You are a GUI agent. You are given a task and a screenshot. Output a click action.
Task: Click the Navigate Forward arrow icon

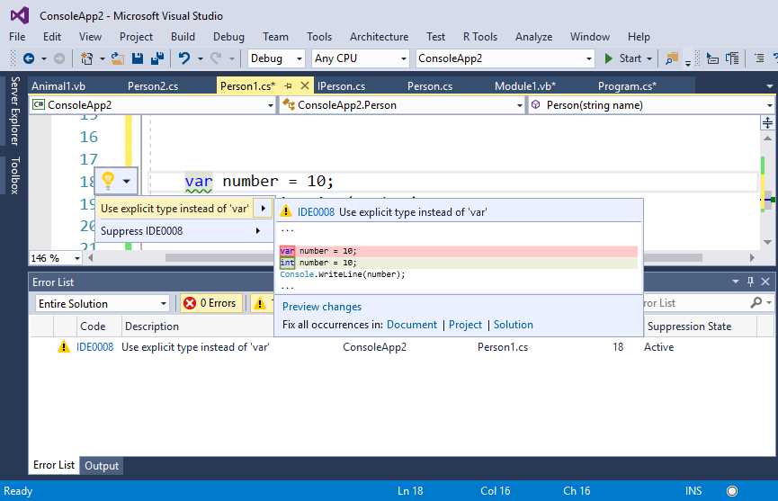pyautogui.click(x=59, y=58)
